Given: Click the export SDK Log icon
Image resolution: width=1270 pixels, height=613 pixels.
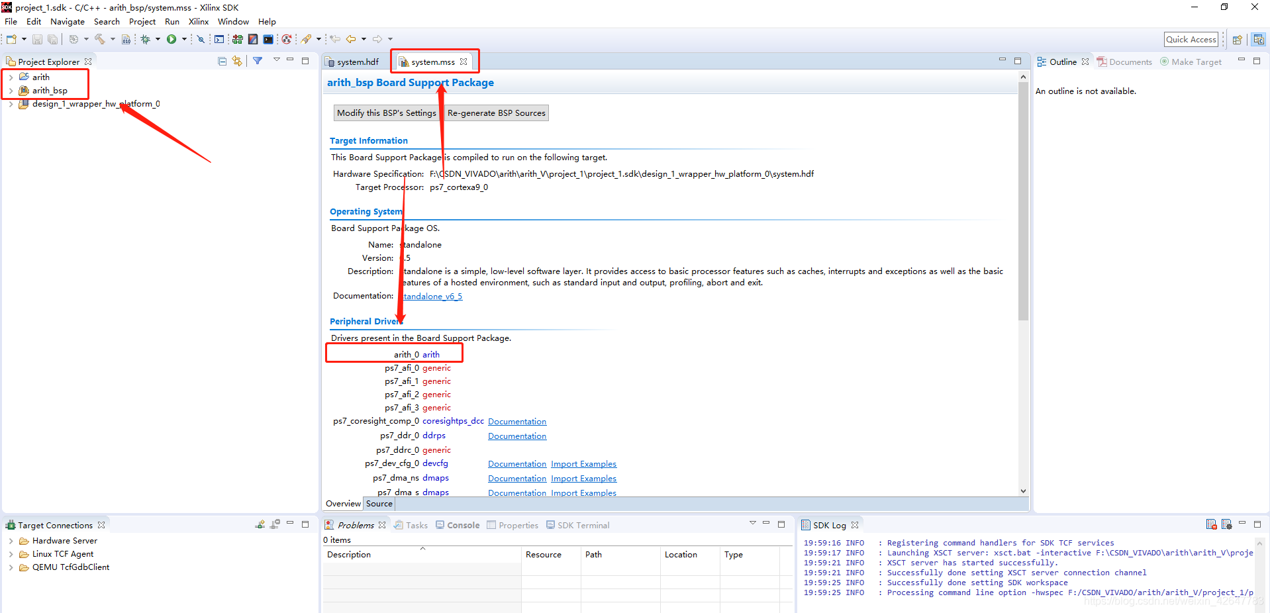Looking at the screenshot, I should [x=1226, y=524].
